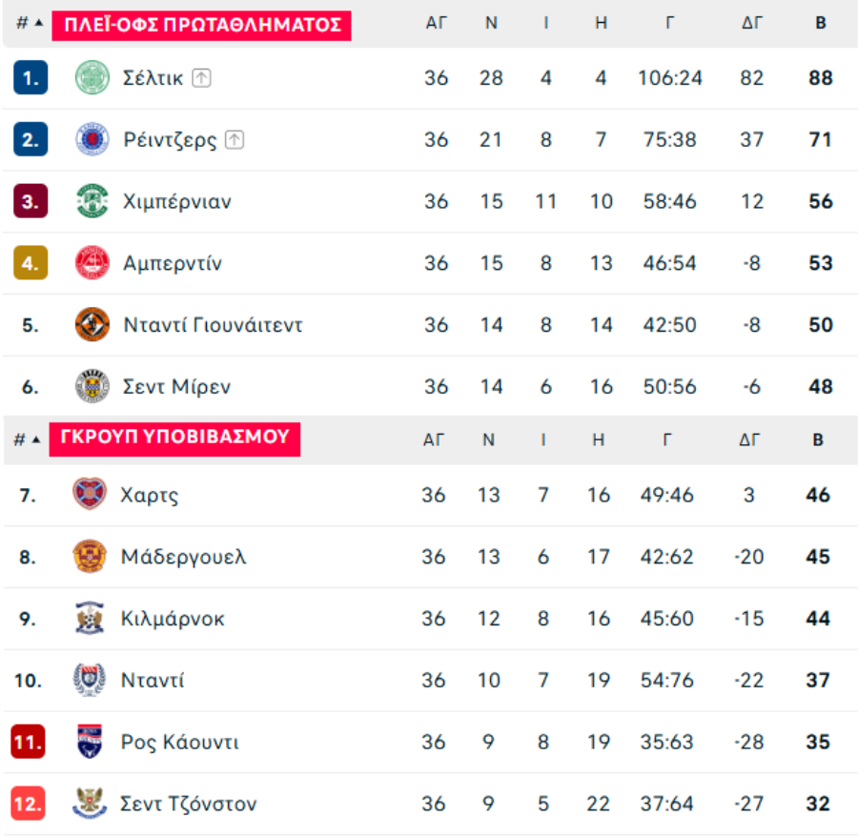
Task: Click the Rangers club crest
Action: (92, 139)
